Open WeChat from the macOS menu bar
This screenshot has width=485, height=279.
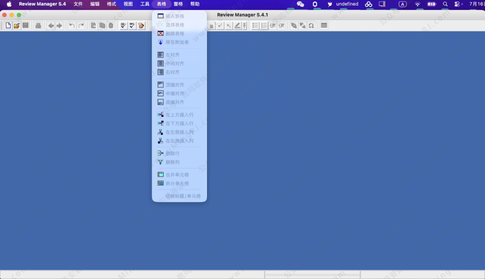300,4
